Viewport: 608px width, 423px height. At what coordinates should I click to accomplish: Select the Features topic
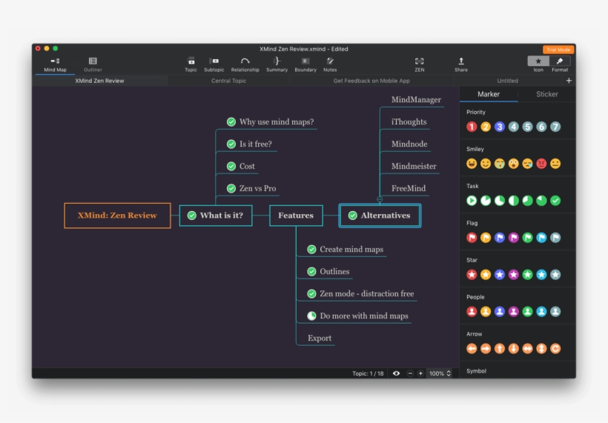pyautogui.click(x=296, y=216)
